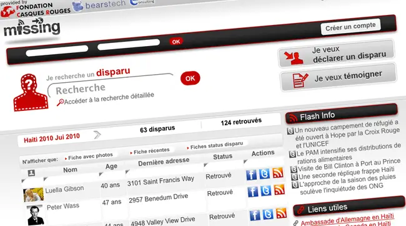This screenshot has width=406, height=226.
Task: Open the Ambassade d'Allemagne en Haïti link
Action: (x=347, y=220)
